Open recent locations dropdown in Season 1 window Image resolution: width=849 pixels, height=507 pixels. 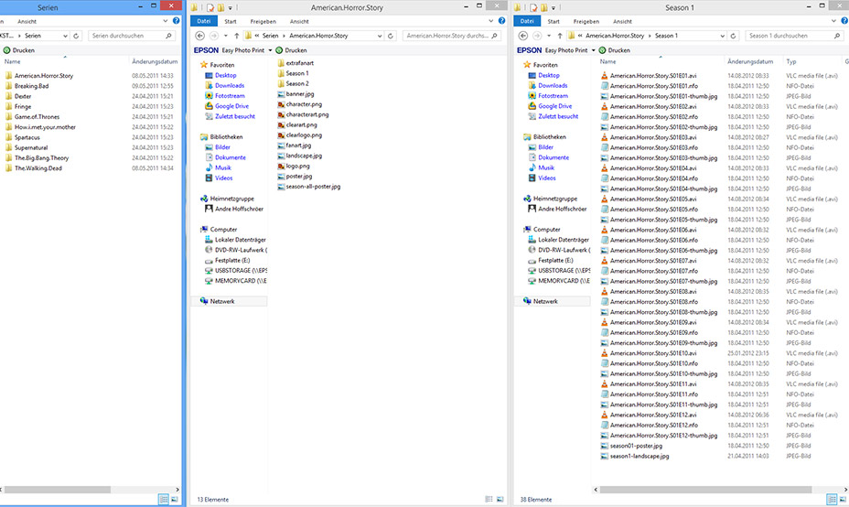pos(549,36)
